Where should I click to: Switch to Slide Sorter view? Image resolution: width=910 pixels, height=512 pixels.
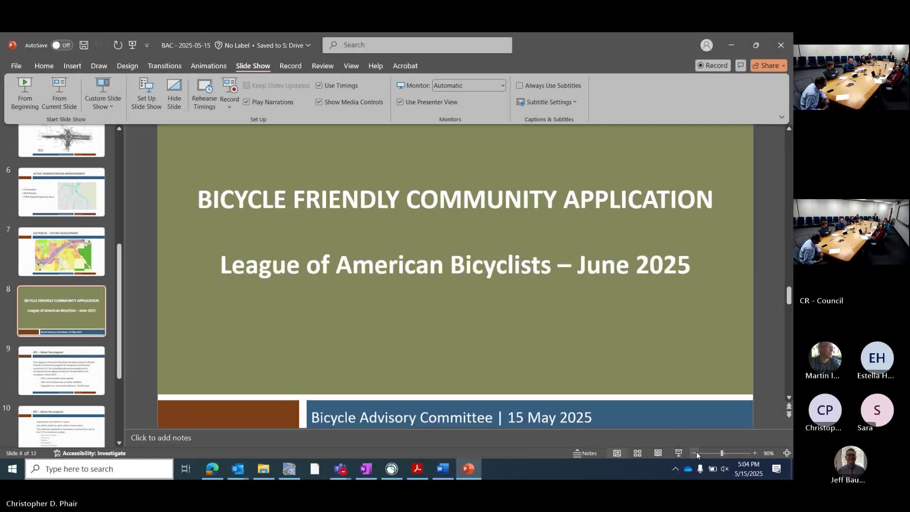637,453
